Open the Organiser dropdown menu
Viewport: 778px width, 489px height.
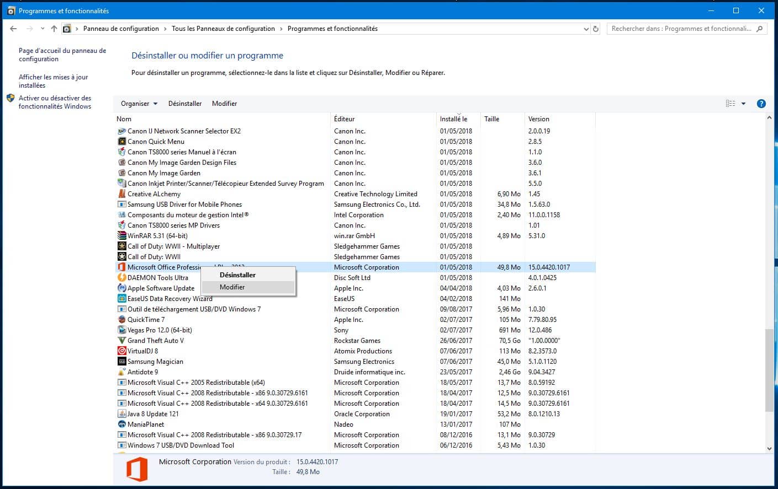[138, 103]
